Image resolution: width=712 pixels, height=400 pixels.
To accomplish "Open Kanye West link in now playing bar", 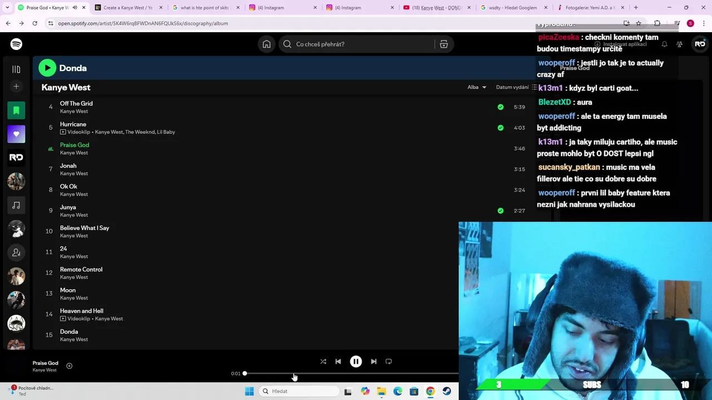I will pyautogui.click(x=44, y=370).
